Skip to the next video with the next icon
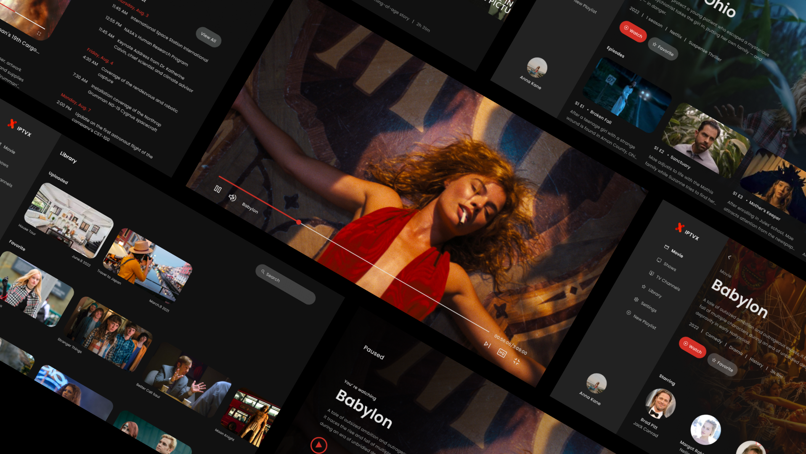Viewport: 806px width, 454px height. click(487, 344)
